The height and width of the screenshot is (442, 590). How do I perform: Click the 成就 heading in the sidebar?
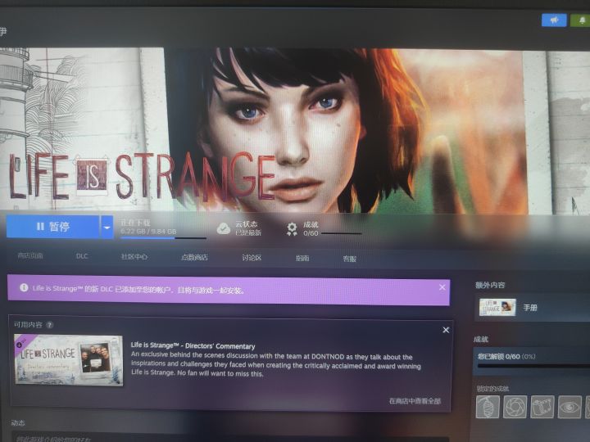[x=481, y=340]
